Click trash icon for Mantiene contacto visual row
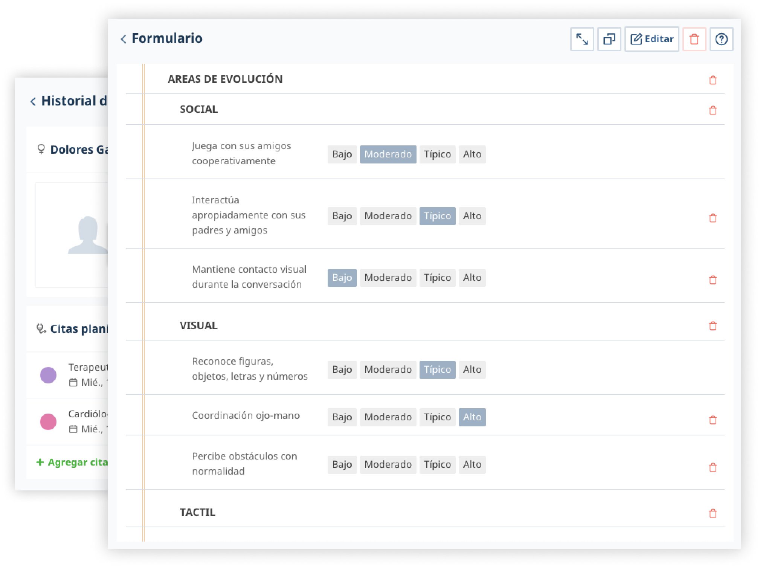The width and height of the screenshot is (760, 568). pos(713,280)
